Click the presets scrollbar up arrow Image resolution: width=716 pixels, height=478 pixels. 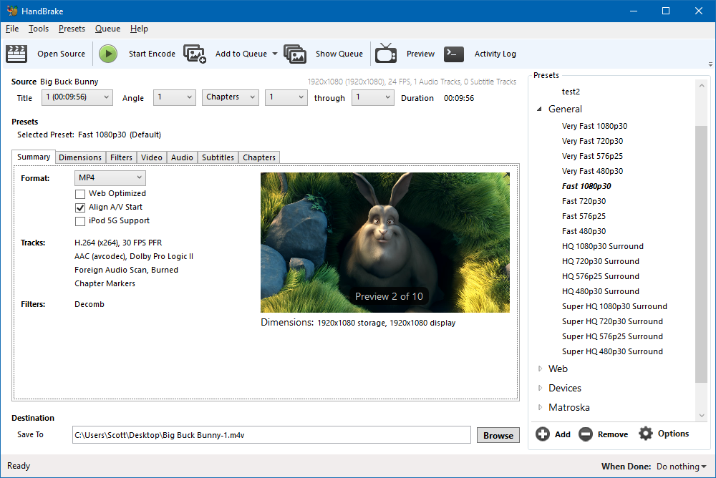(702, 85)
